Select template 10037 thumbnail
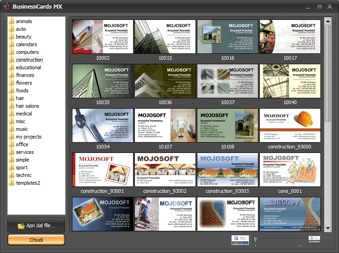339x253 pixels. click(228, 81)
